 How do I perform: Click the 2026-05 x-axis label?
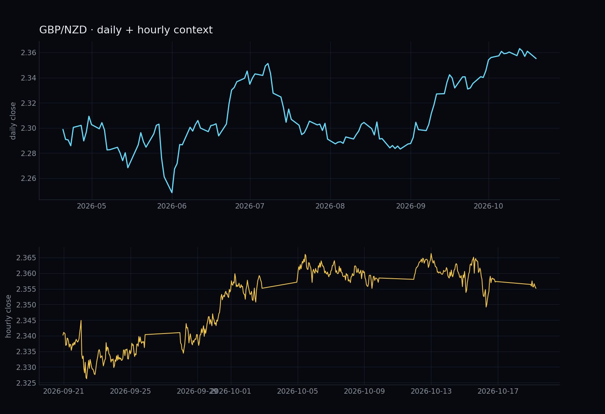[91, 206]
